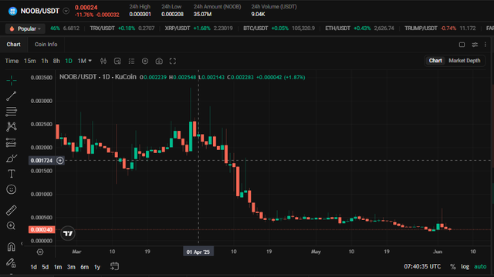Select the 1D interval

point(69,61)
